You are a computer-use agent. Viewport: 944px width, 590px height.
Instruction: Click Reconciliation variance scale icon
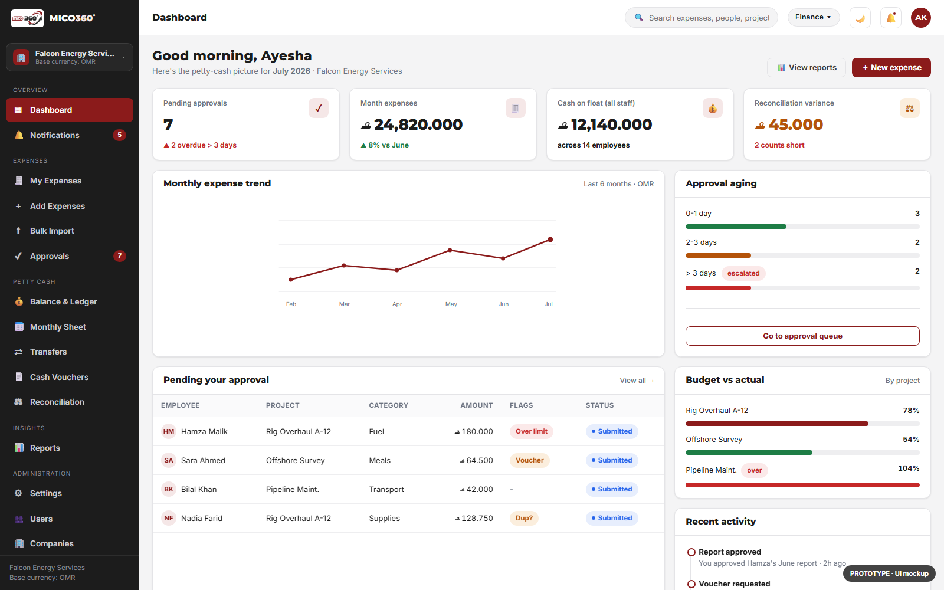coord(910,108)
